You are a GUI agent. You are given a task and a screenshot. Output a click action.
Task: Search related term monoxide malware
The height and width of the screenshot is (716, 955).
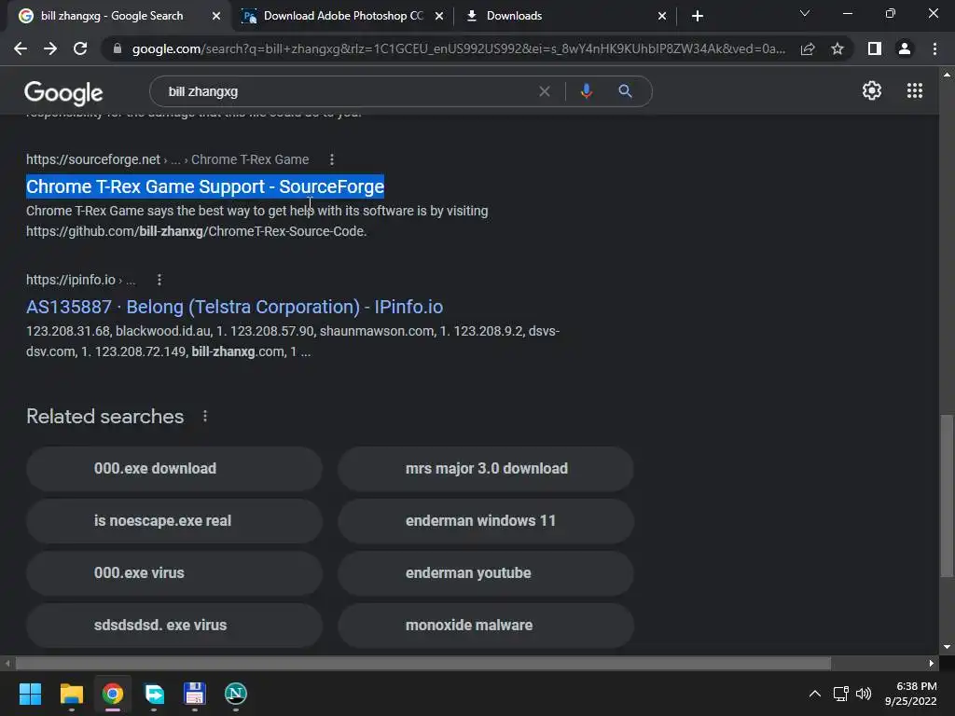point(486,626)
